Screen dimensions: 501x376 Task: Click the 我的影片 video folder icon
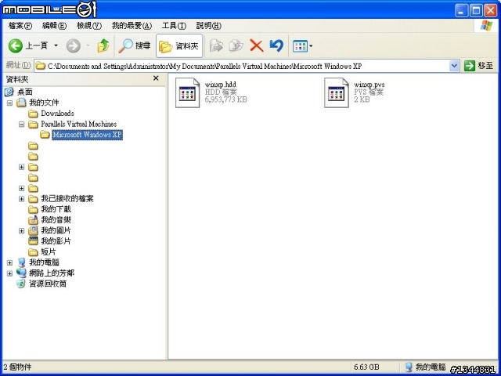coord(33,241)
